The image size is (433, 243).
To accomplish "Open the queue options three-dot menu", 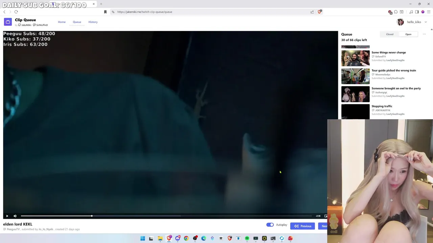I will tap(424, 34).
